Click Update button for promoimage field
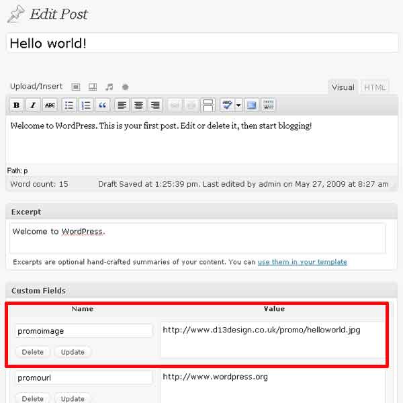This screenshot has width=403, height=403. pyautogui.click(x=73, y=352)
